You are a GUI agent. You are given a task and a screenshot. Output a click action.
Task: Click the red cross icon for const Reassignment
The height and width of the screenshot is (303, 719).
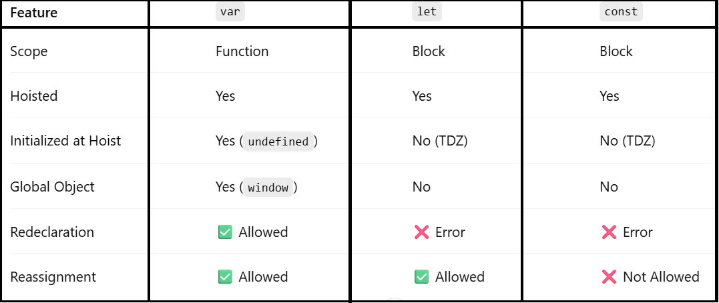609,277
